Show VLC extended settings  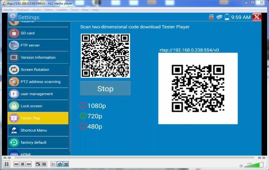tap(44, 164)
